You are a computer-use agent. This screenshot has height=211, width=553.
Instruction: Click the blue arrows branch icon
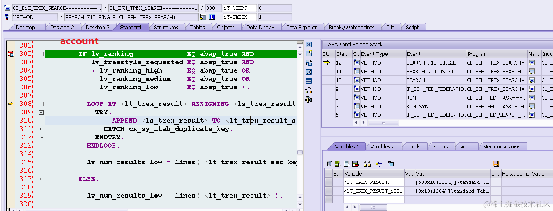[379, 163]
